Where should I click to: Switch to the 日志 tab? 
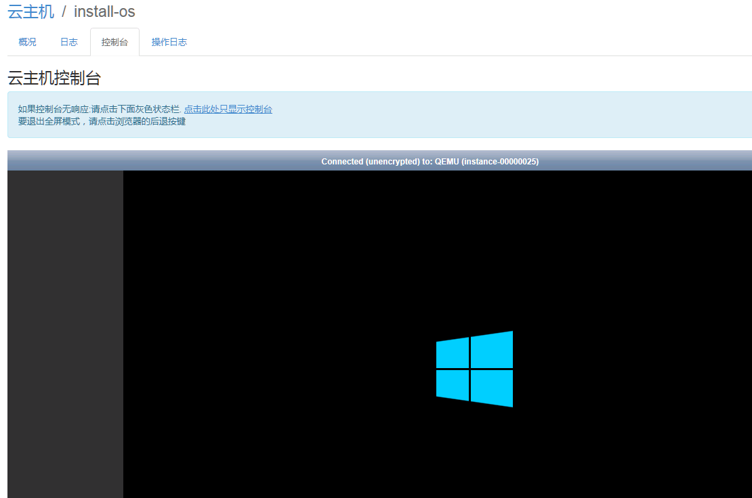(68, 42)
